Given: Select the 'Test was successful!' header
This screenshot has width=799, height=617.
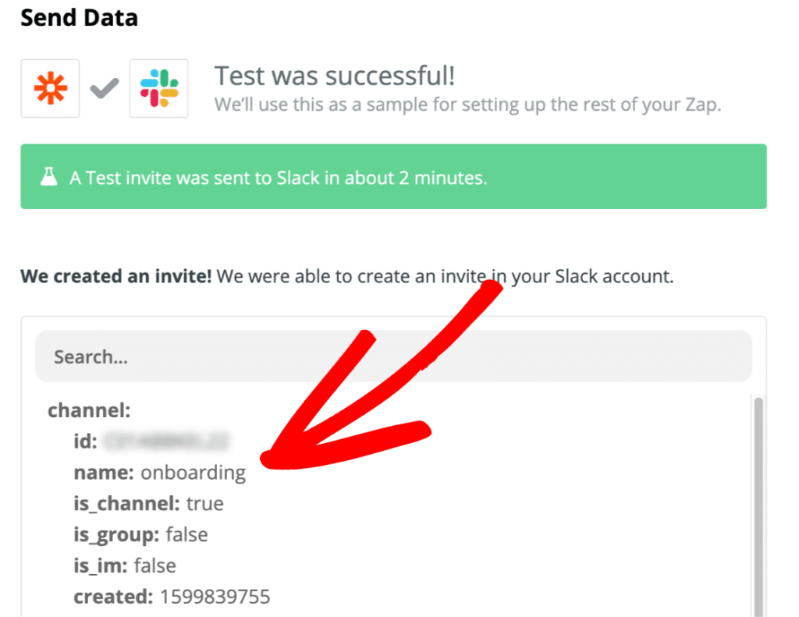Looking at the screenshot, I should click(x=337, y=76).
